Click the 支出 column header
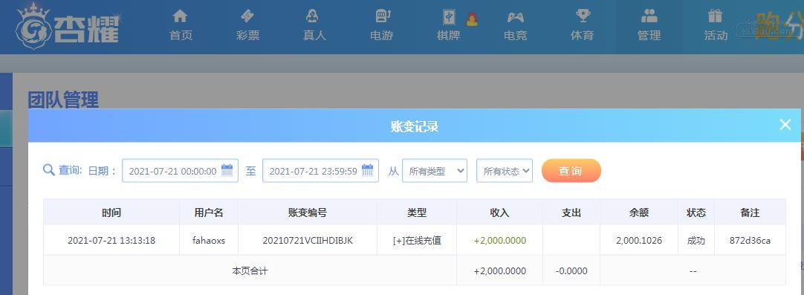 tap(571, 213)
